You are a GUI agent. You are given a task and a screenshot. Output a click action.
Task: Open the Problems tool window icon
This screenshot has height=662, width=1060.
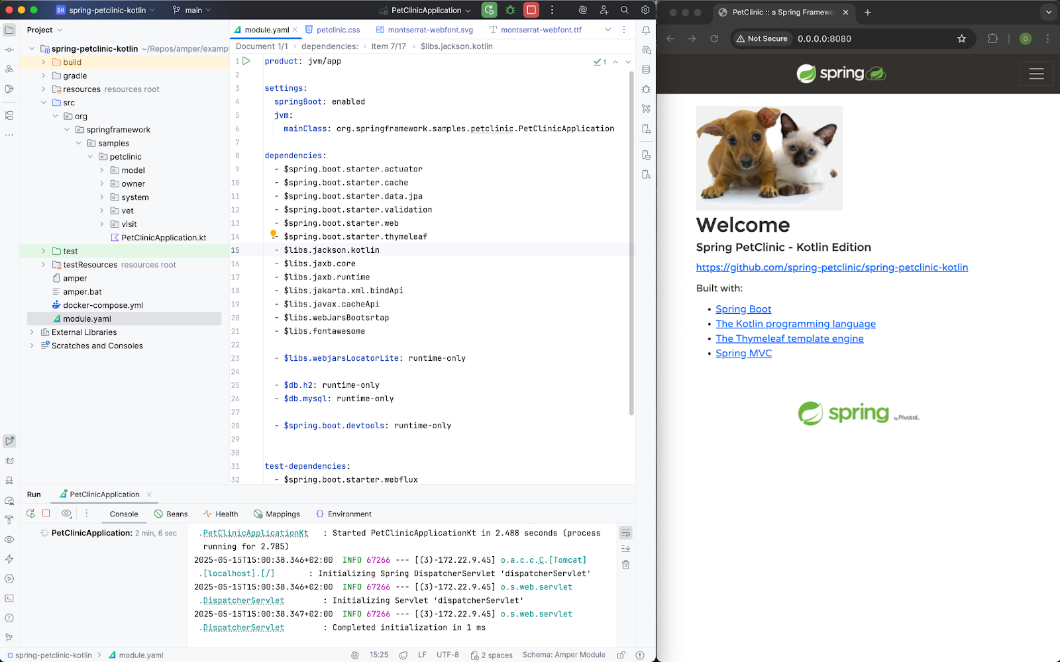pyautogui.click(x=9, y=618)
